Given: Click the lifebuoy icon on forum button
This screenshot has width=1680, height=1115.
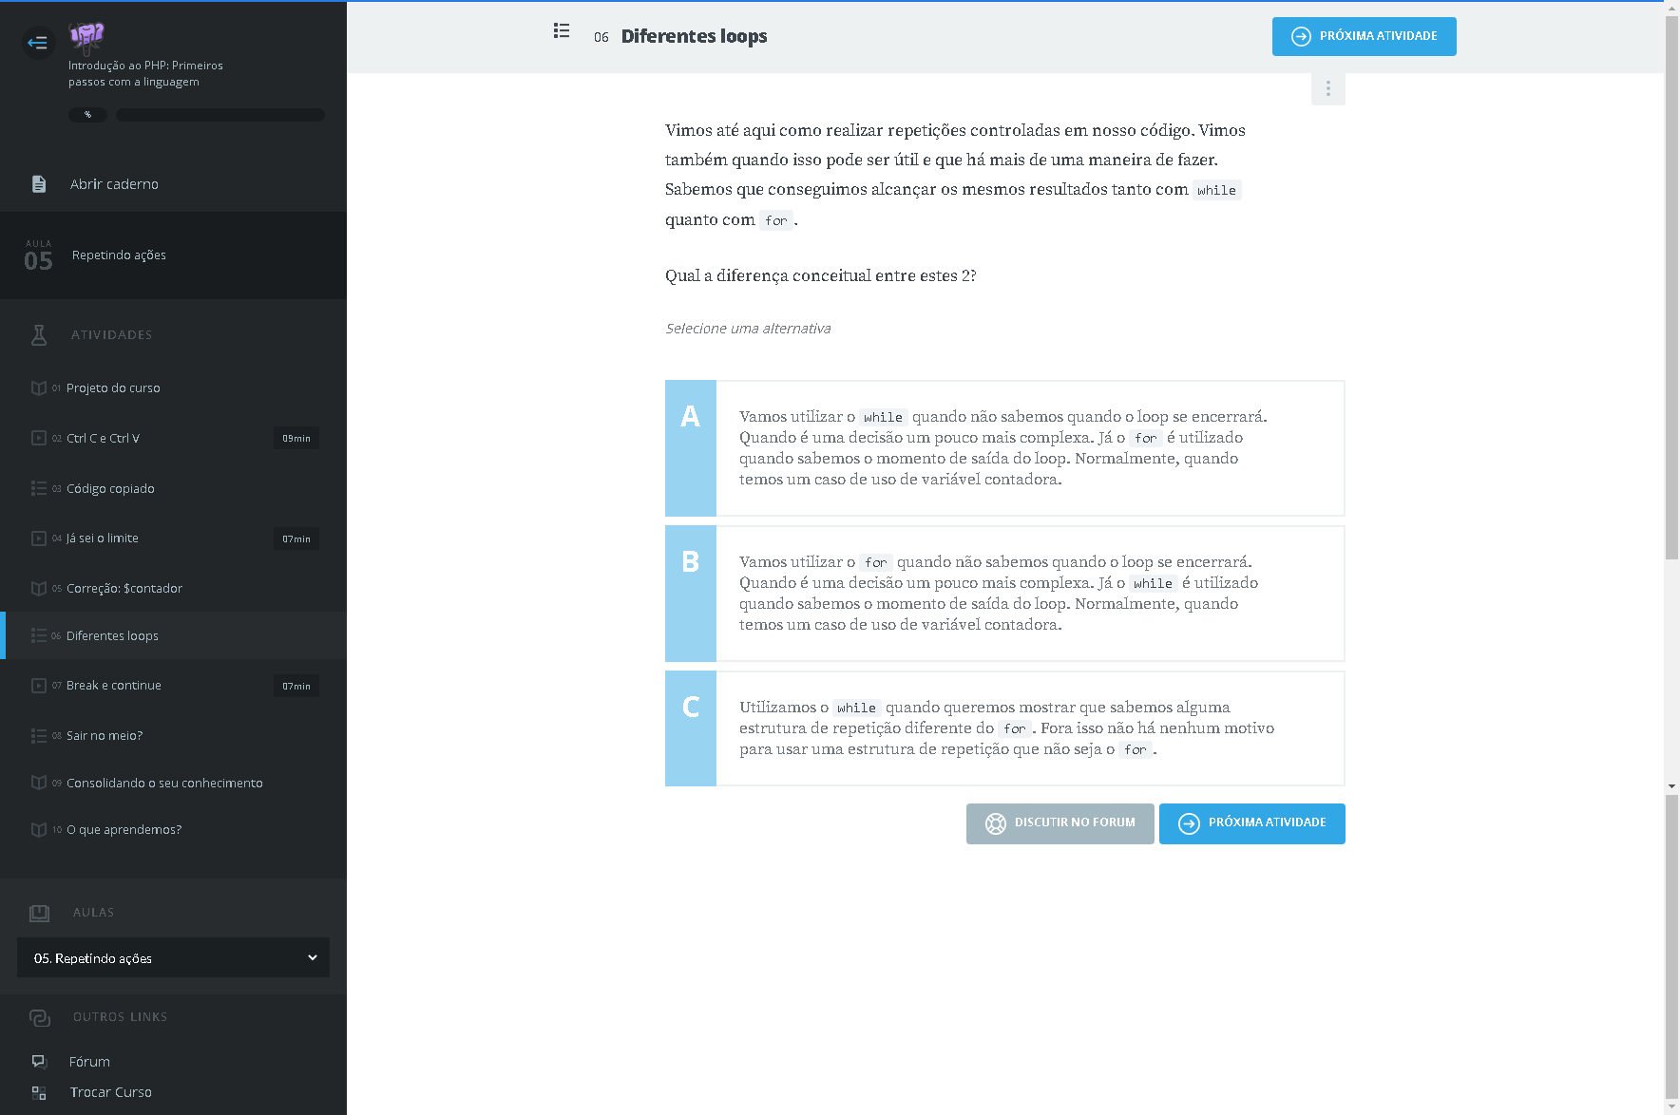Looking at the screenshot, I should click(x=995, y=823).
